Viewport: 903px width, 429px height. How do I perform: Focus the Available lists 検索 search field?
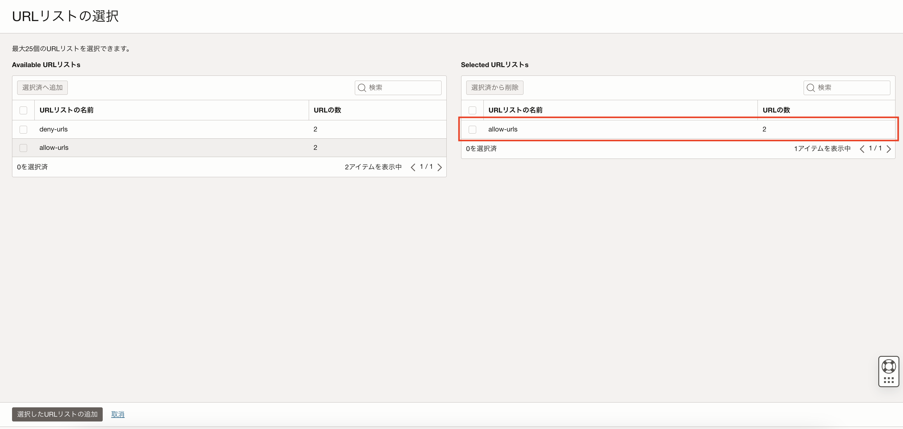point(403,88)
